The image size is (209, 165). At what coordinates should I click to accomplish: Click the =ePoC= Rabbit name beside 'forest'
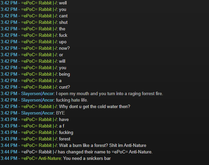(39, 139)
